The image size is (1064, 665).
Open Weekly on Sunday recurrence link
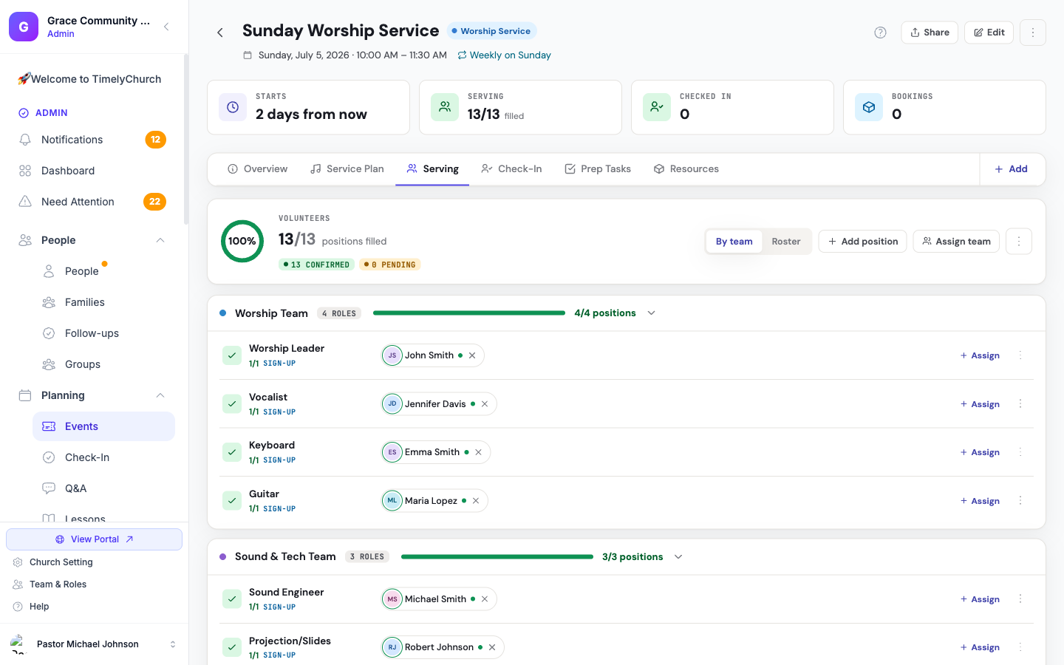pos(504,55)
